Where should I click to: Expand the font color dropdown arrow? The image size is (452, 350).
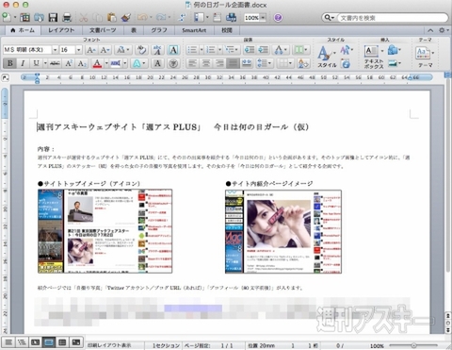pyautogui.click(x=106, y=63)
